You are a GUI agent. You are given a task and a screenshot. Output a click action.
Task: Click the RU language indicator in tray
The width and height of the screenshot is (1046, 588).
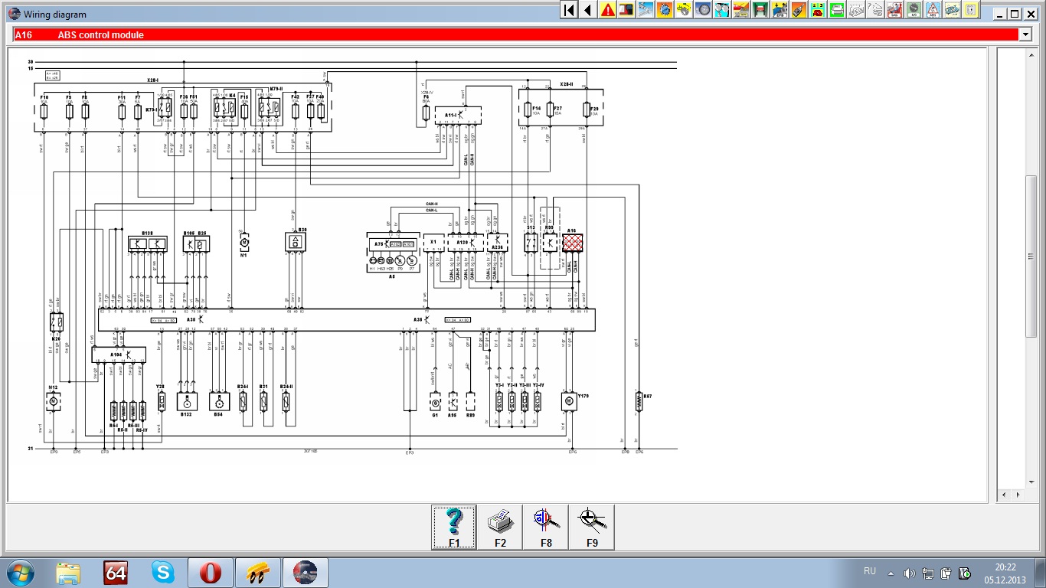[870, 571]
